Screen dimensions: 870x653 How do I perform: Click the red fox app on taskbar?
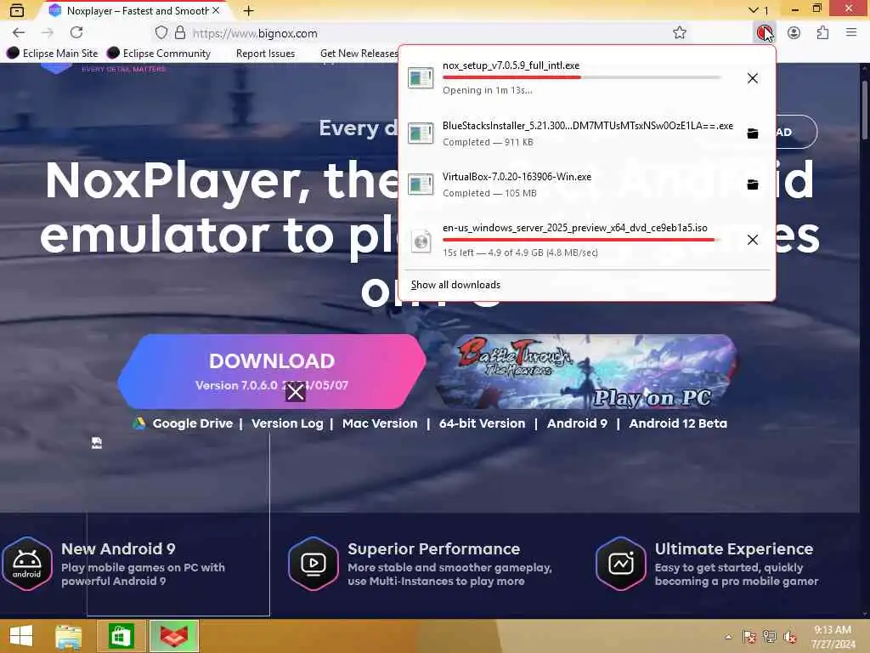click(173, 636)
